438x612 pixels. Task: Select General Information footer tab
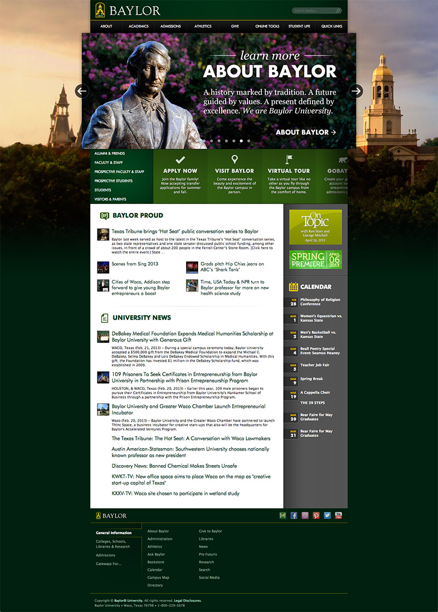click(x=114, y=533)
